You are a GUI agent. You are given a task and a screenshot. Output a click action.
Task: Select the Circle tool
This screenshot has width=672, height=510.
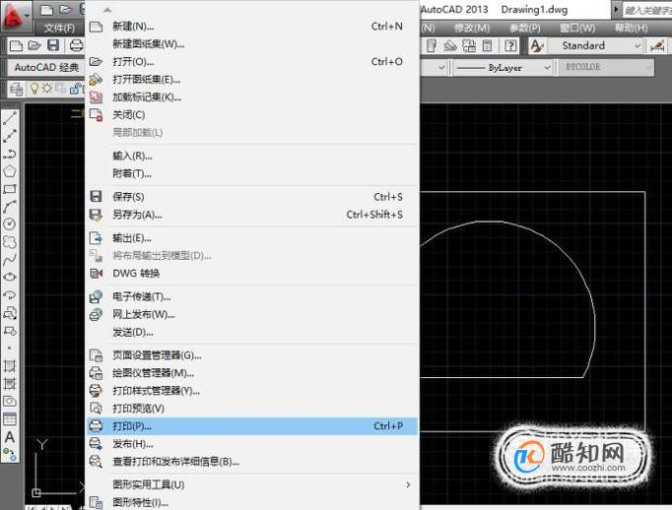click(x=10, y=223)
